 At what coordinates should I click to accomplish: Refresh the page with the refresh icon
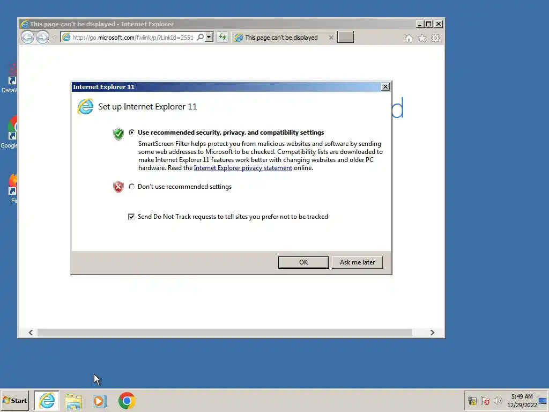coord(222,37)
